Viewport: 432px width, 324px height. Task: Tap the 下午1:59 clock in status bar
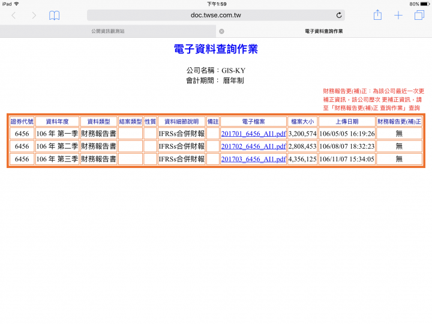(217, 4)
